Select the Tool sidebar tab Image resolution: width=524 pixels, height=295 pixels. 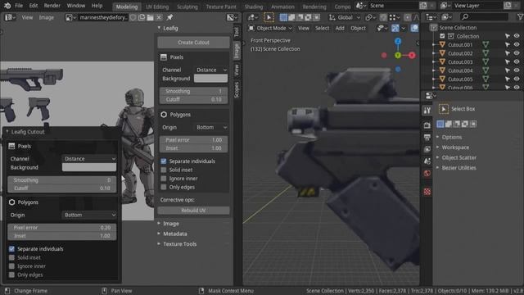tap(237, 32)
